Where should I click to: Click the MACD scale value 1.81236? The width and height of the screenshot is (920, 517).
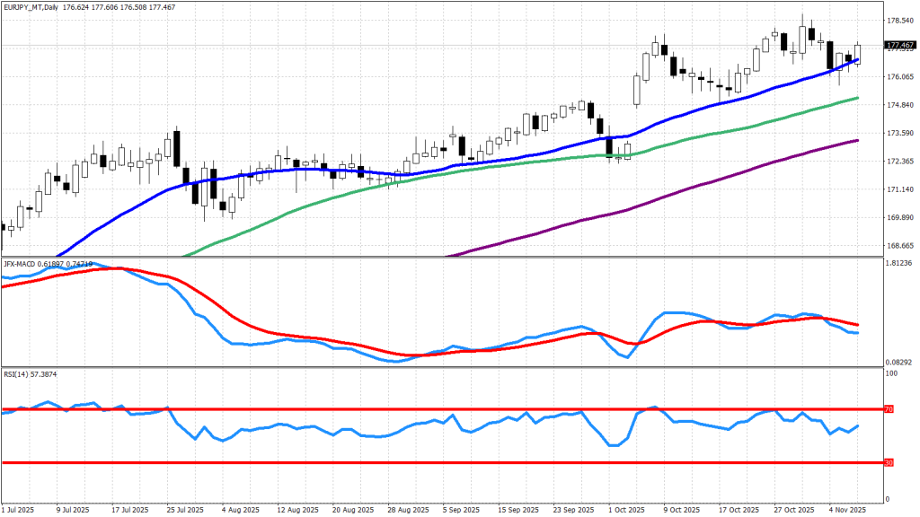click(x=899, y=264)
